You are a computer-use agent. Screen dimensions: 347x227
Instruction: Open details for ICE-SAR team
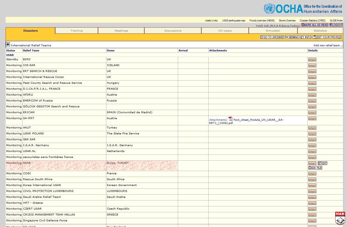[x=312, y=66]
